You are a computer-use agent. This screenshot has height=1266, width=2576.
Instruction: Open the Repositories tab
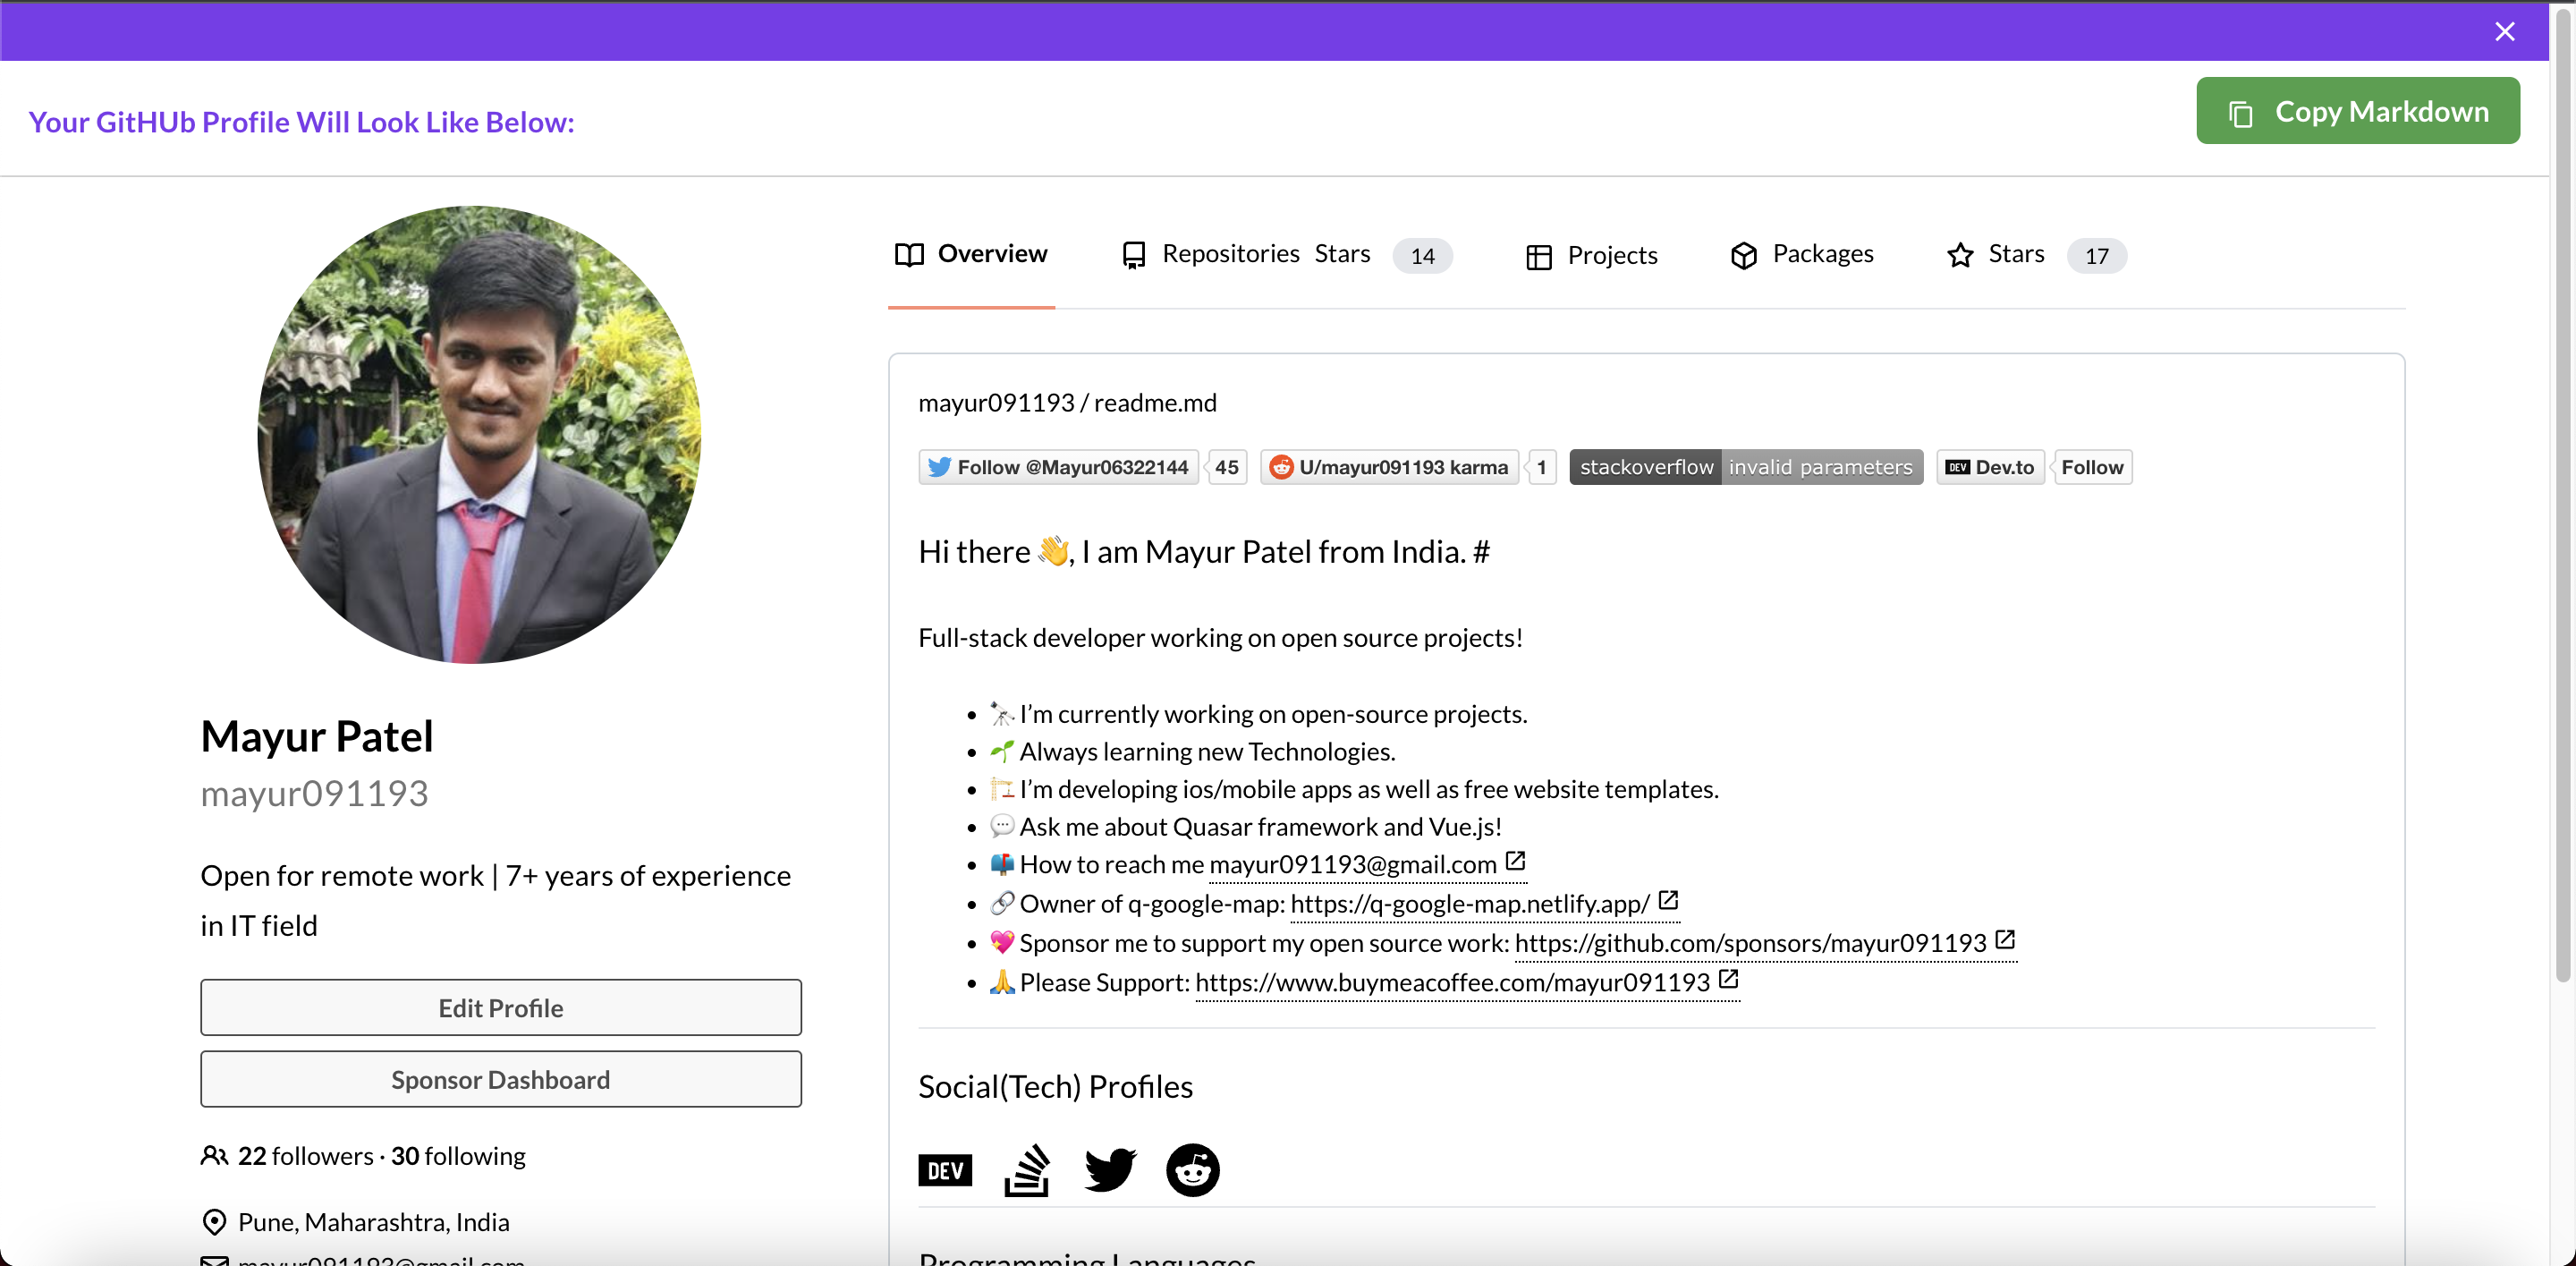pos(1229,254)
